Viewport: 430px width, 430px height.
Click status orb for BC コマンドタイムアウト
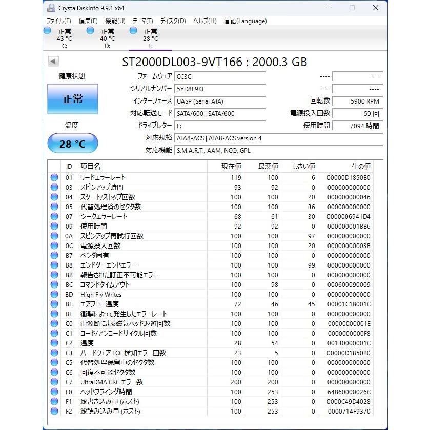54,284
